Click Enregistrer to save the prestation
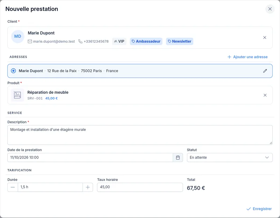Screen dimensions: 280x218 [259, 209]
